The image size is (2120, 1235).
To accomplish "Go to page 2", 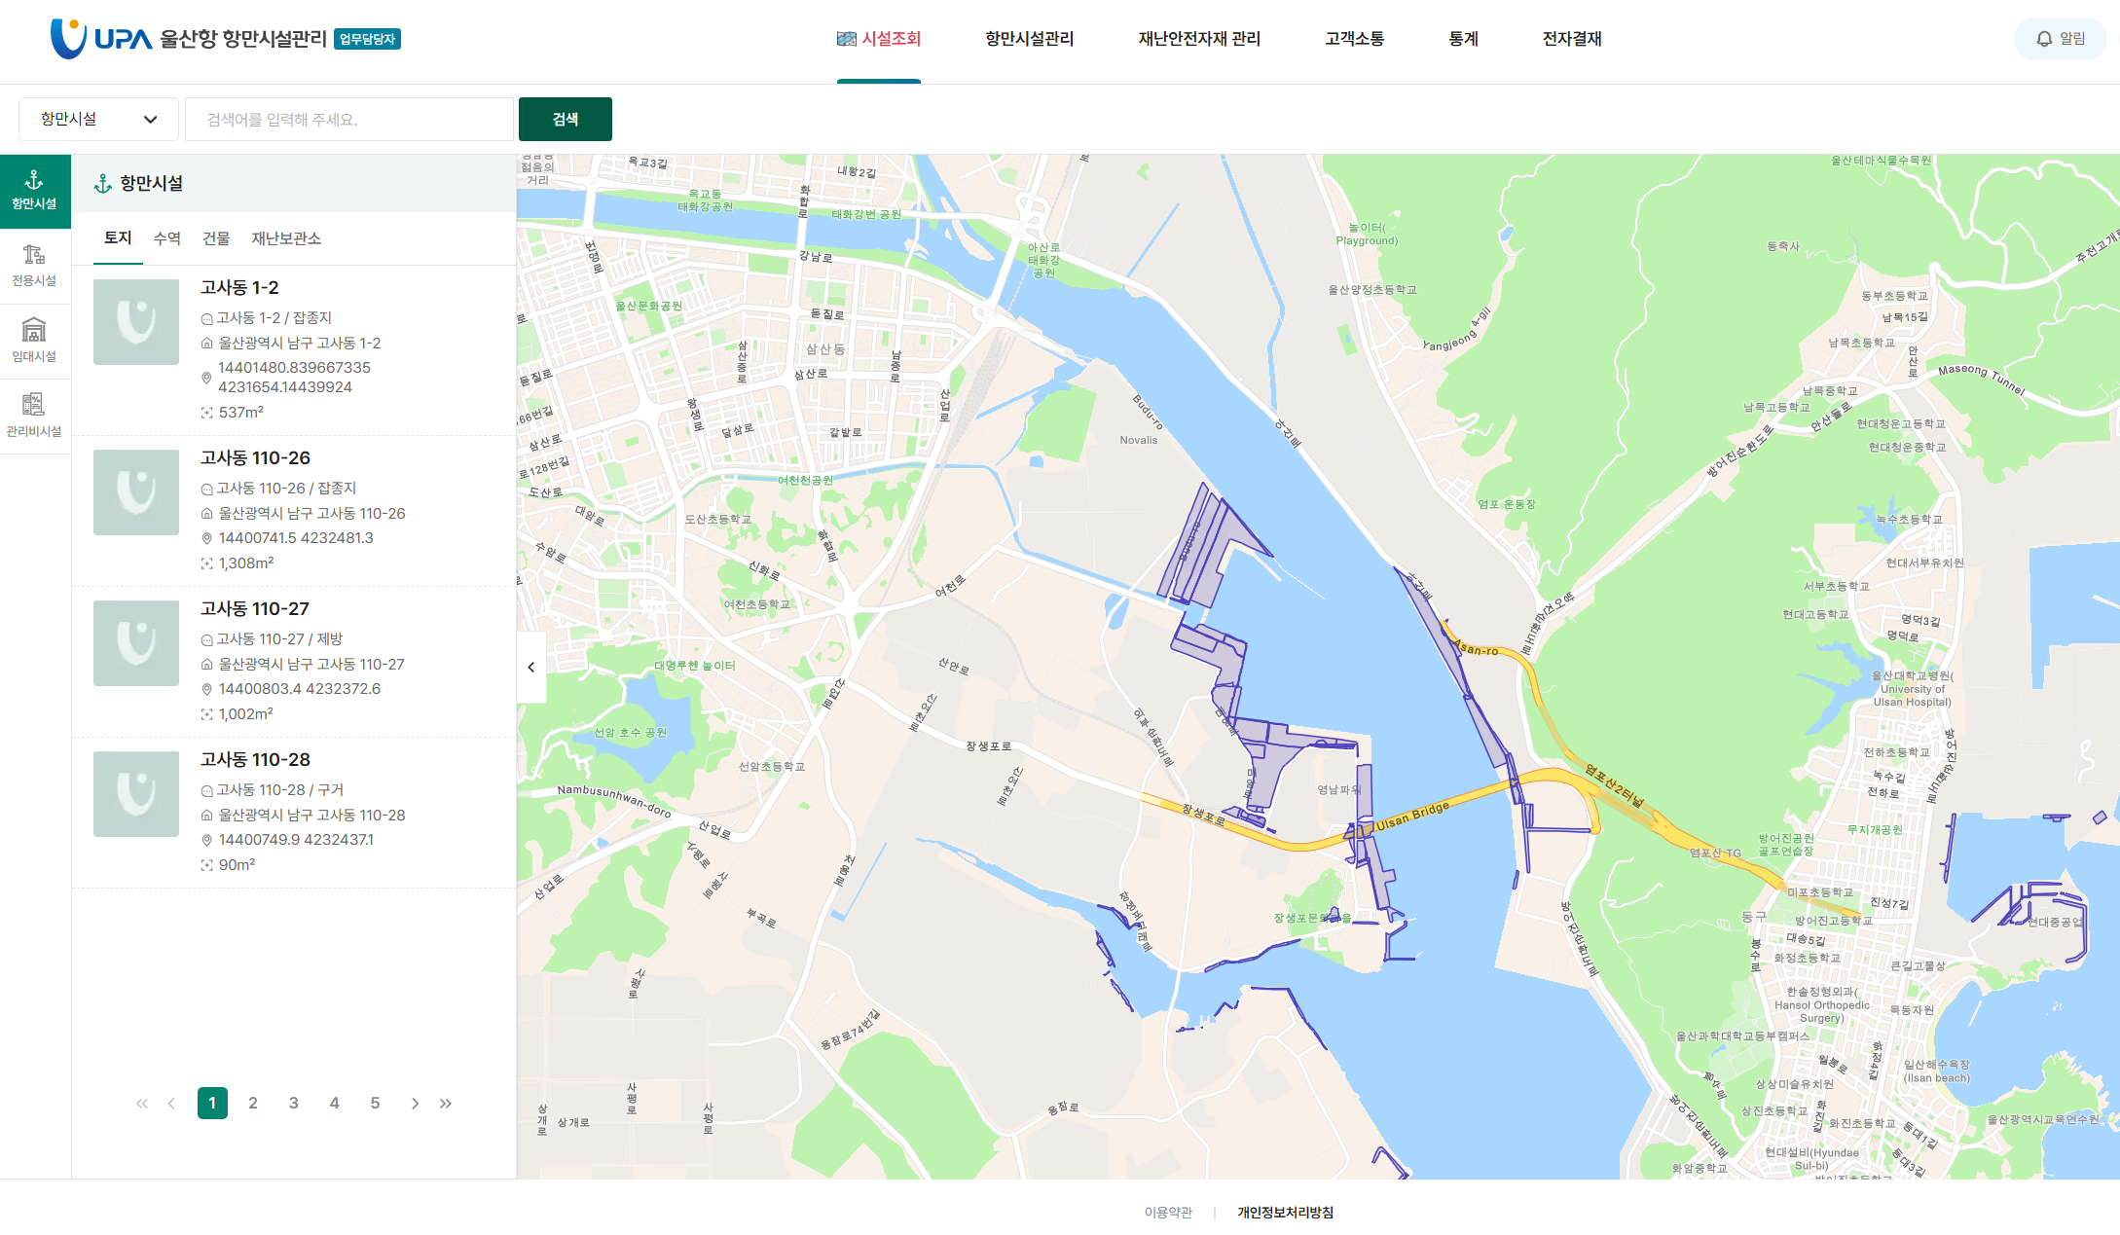I will click(253, 1103).
